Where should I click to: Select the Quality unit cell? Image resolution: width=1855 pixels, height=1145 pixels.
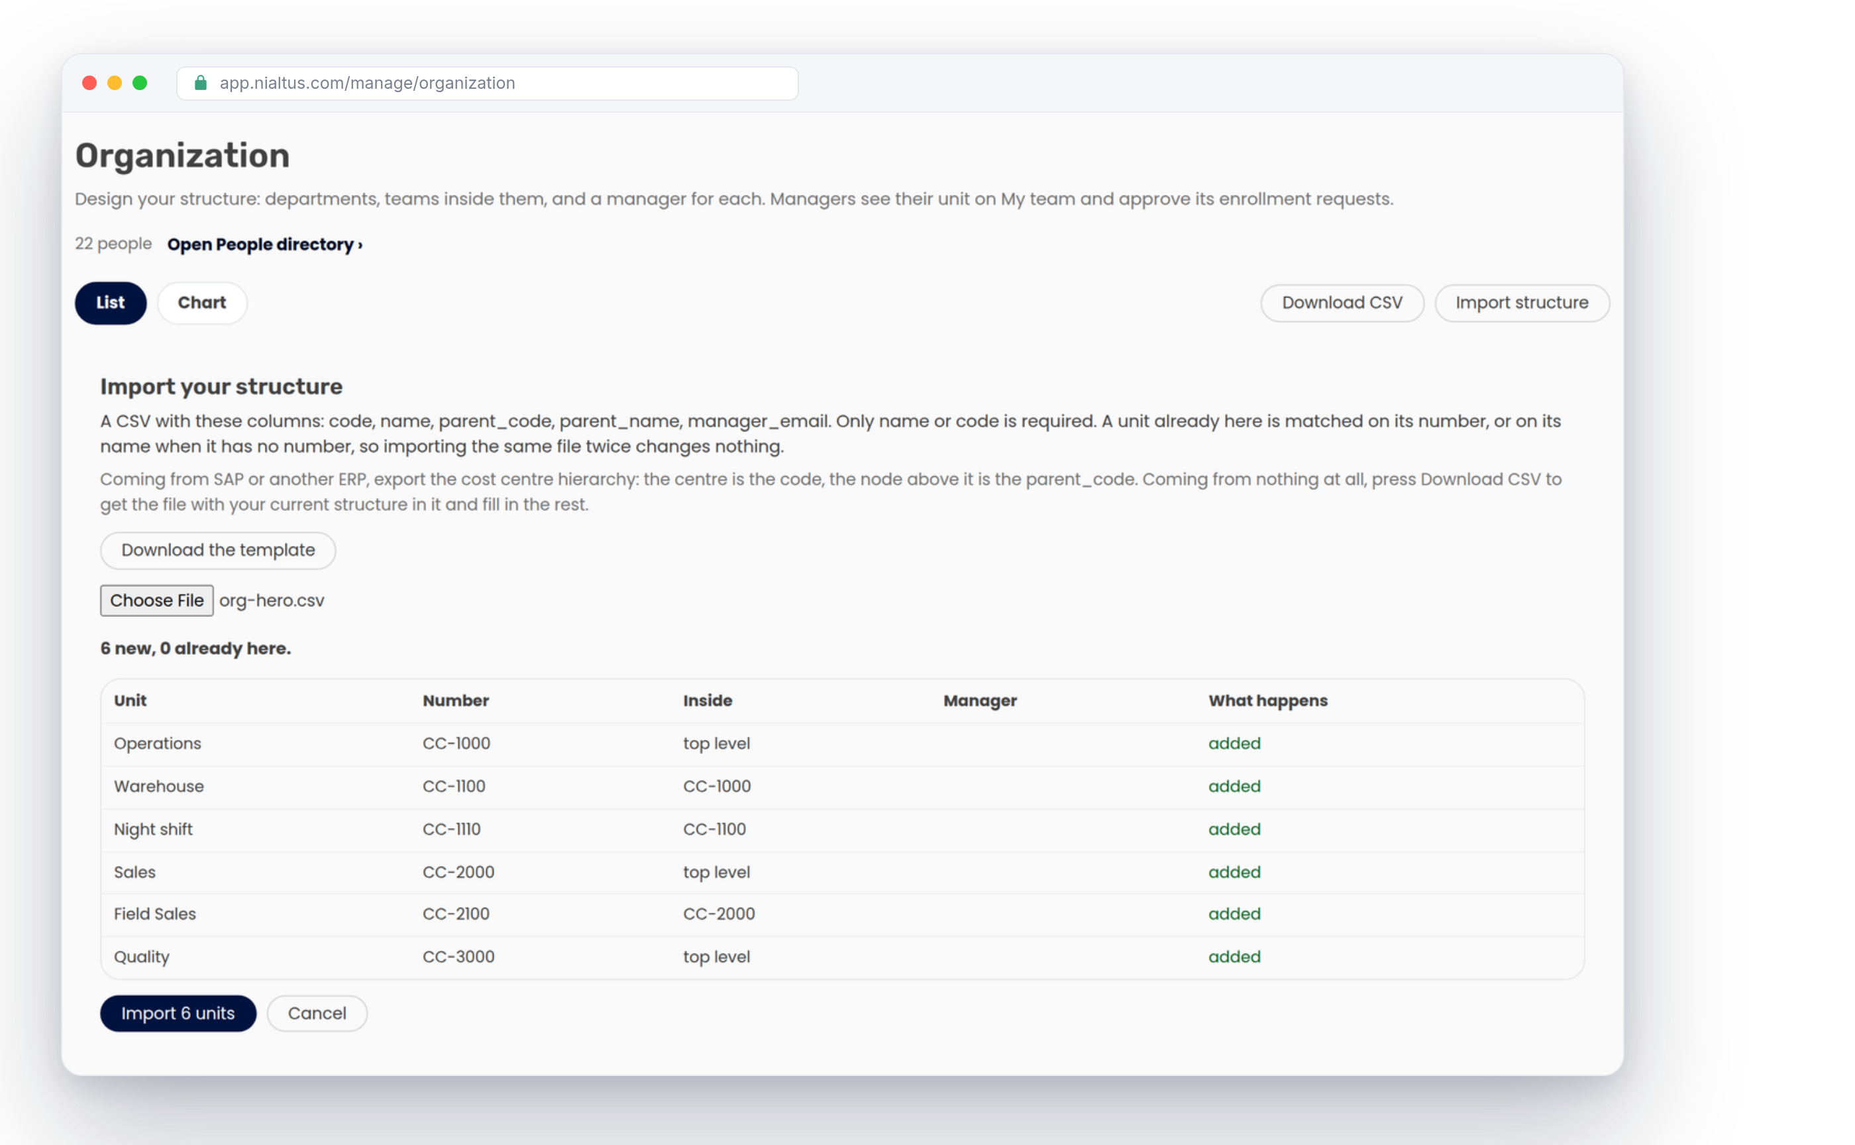point(142,957)
